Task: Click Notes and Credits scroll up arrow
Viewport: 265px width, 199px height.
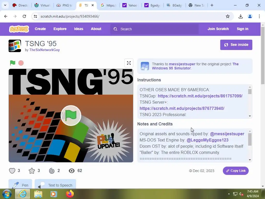Action: (x=250, y=131)
